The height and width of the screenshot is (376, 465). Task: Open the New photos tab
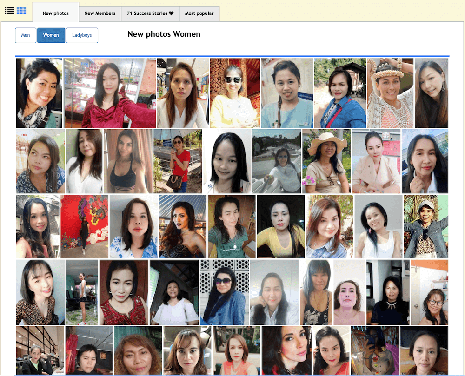pyautogui.click(x=56, y=13)
